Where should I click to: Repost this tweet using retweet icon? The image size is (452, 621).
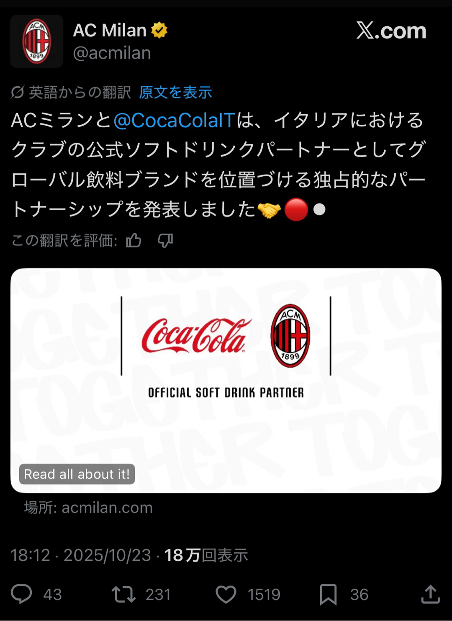123,594
